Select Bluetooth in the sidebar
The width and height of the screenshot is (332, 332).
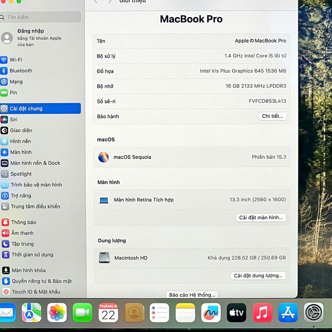(x=21, y=71)
